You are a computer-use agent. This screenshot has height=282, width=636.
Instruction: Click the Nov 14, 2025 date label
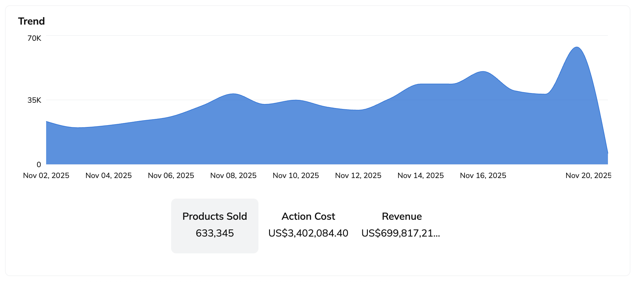pyautogui.click(x=421, y=176)
